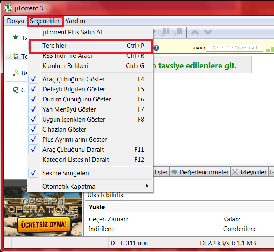Click the green signal bars icon
The height and width of the screenshot is (252, 274).
tap(270, 49)
